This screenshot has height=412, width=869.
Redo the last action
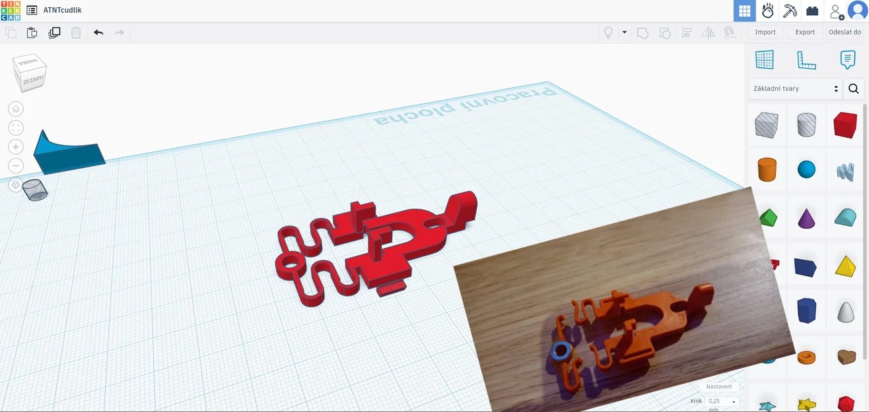[120, 32]
